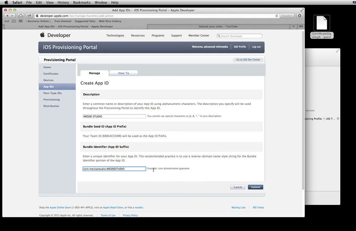Viewport: 356px width, 231px height.
Task: Open Safari menu in menu bar
Action: pyautogui.click(x=17, y=3)
